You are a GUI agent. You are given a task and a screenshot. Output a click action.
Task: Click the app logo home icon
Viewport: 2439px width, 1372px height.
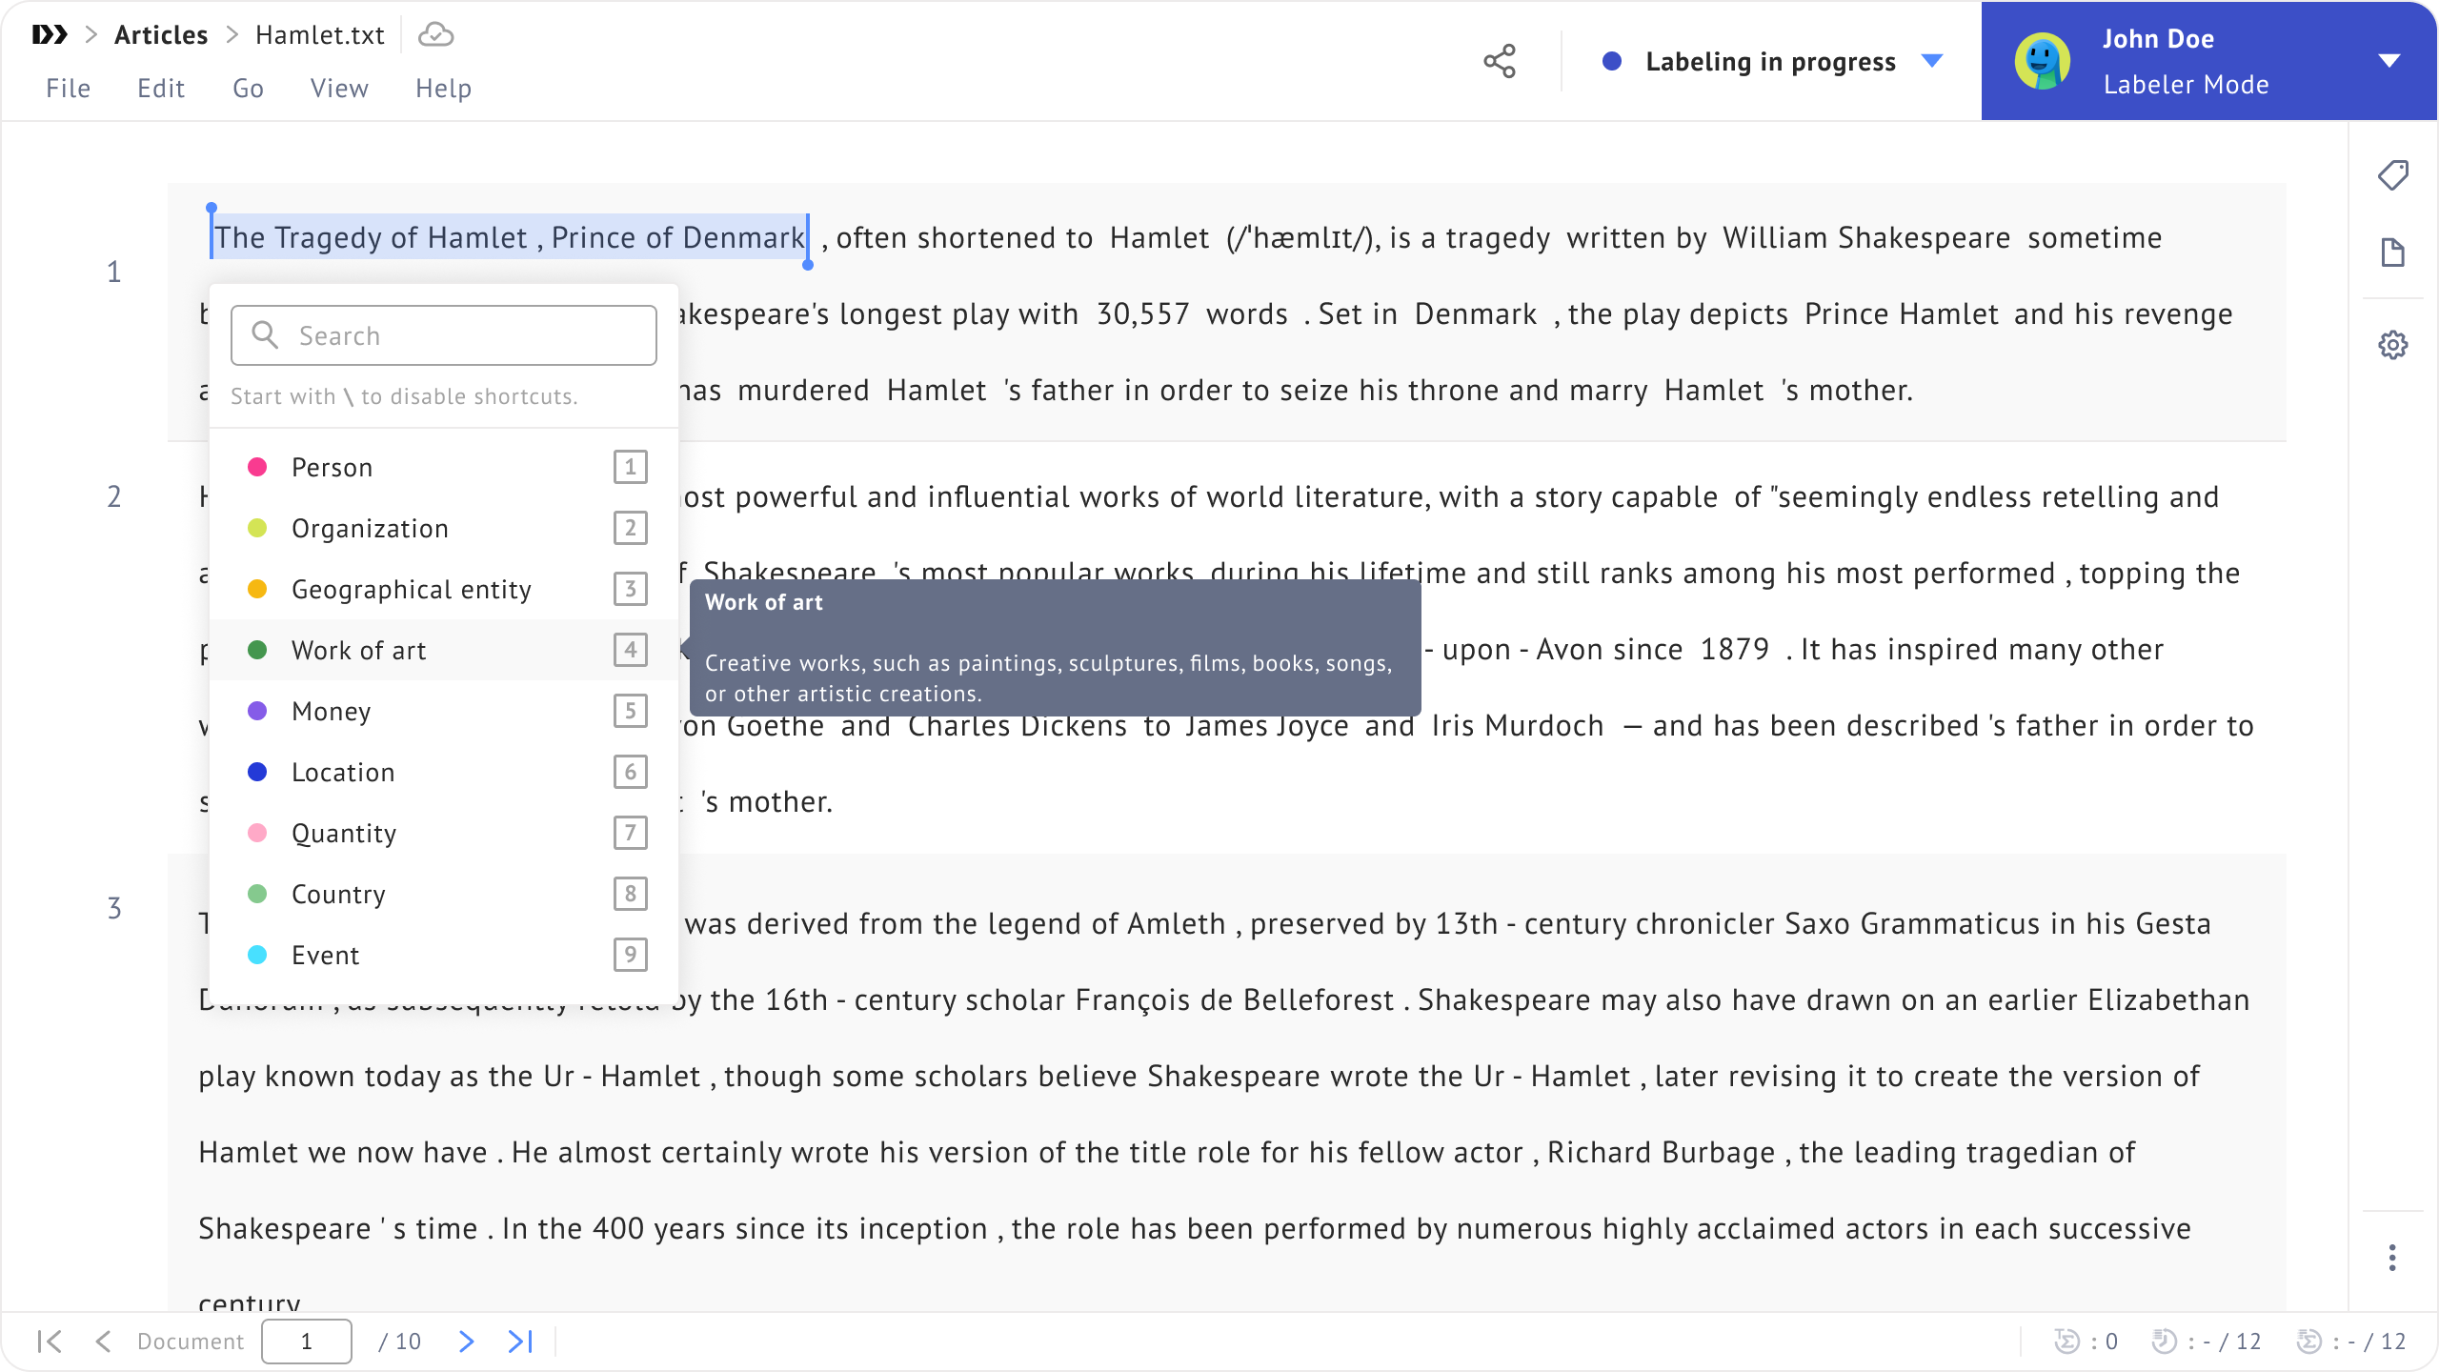coord(50,35)
